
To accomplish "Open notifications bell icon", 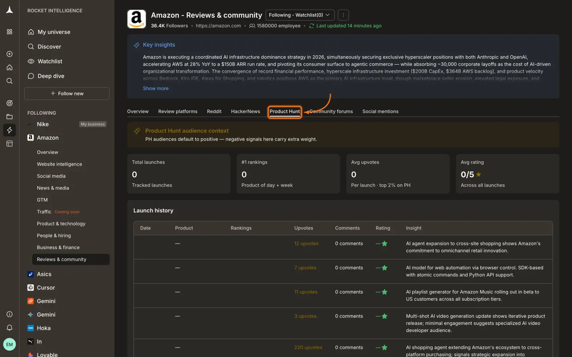I will pyautogui.click(x=10, y=328).
